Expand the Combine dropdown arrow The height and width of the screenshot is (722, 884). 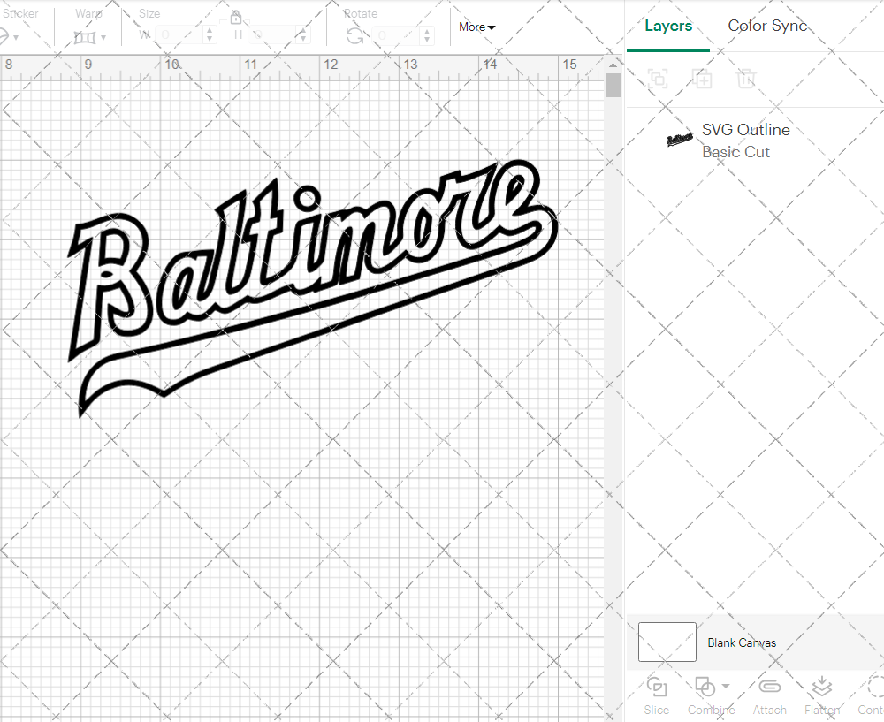[726, 686]
